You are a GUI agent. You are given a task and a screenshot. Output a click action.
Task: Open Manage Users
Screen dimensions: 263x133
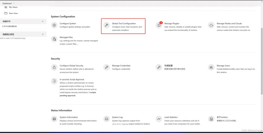223,65
